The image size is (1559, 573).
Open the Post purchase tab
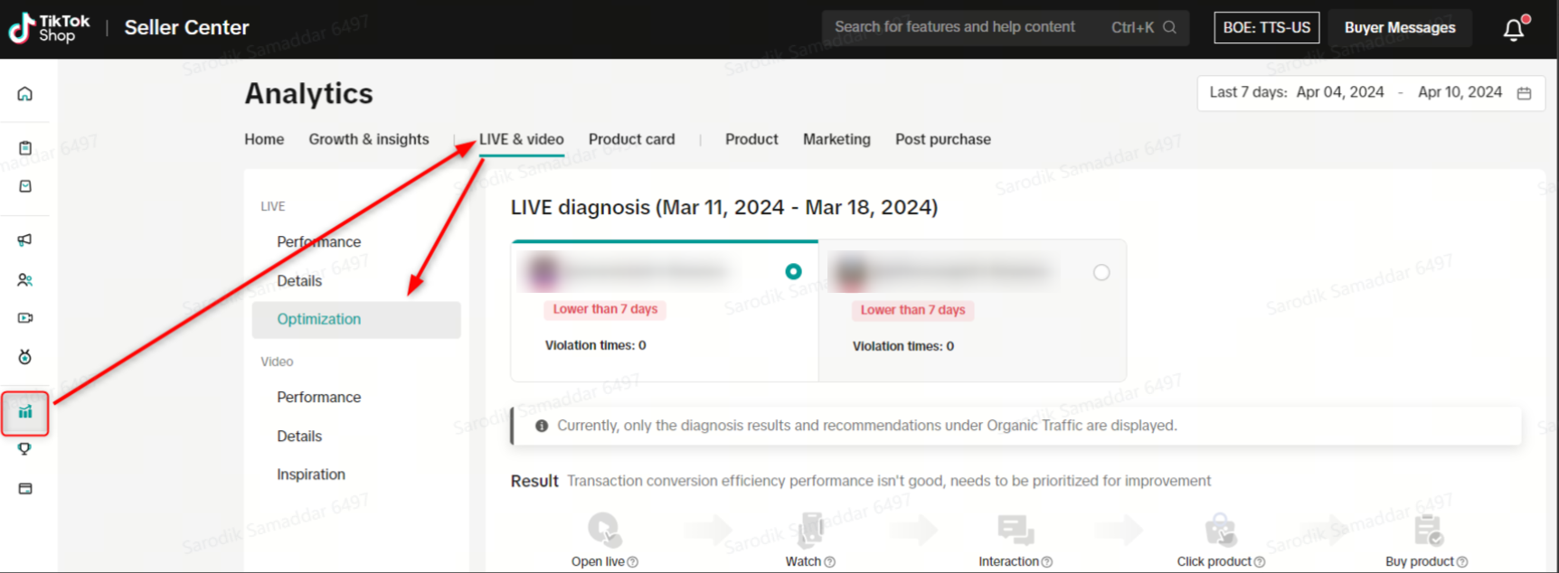pyautogui.click(x=942, y=139)
